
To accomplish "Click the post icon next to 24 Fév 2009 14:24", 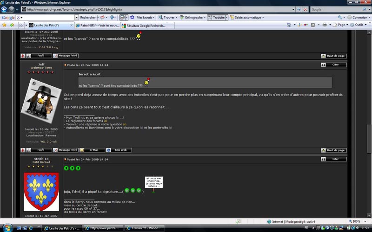I will tap(65, 65).
